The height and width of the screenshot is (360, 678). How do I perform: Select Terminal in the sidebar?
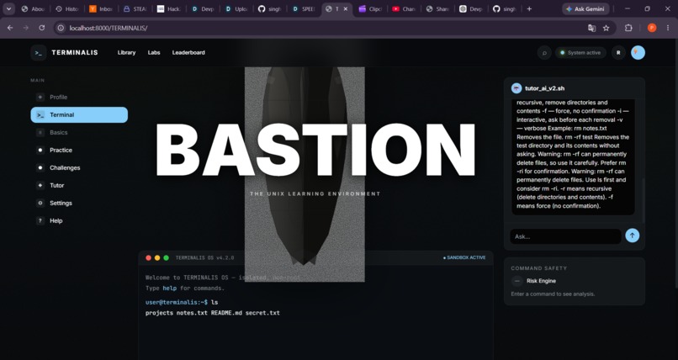point(79,115)
